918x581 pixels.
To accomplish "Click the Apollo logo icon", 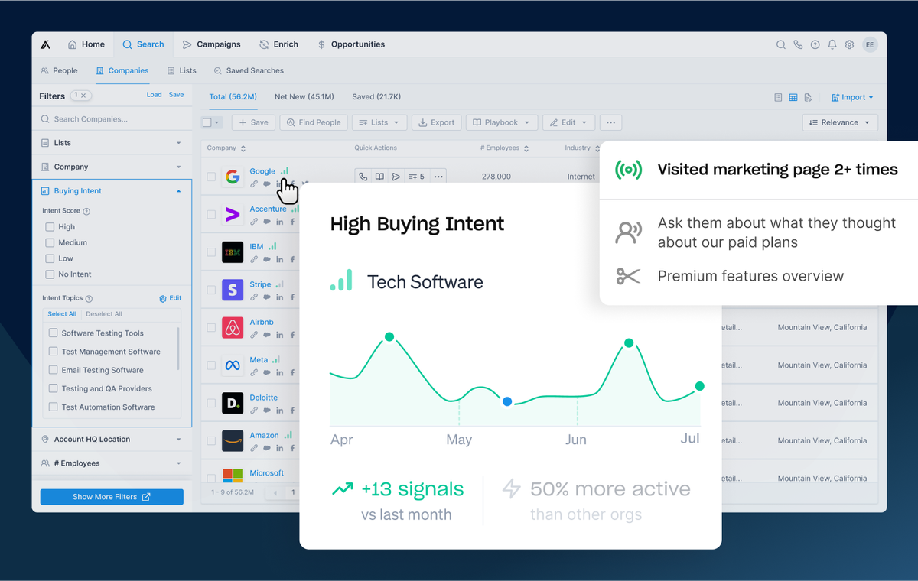I will point(46,44).
